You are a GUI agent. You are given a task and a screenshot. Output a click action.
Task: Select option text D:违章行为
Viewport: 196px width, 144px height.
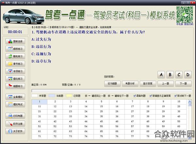[41, 61]
